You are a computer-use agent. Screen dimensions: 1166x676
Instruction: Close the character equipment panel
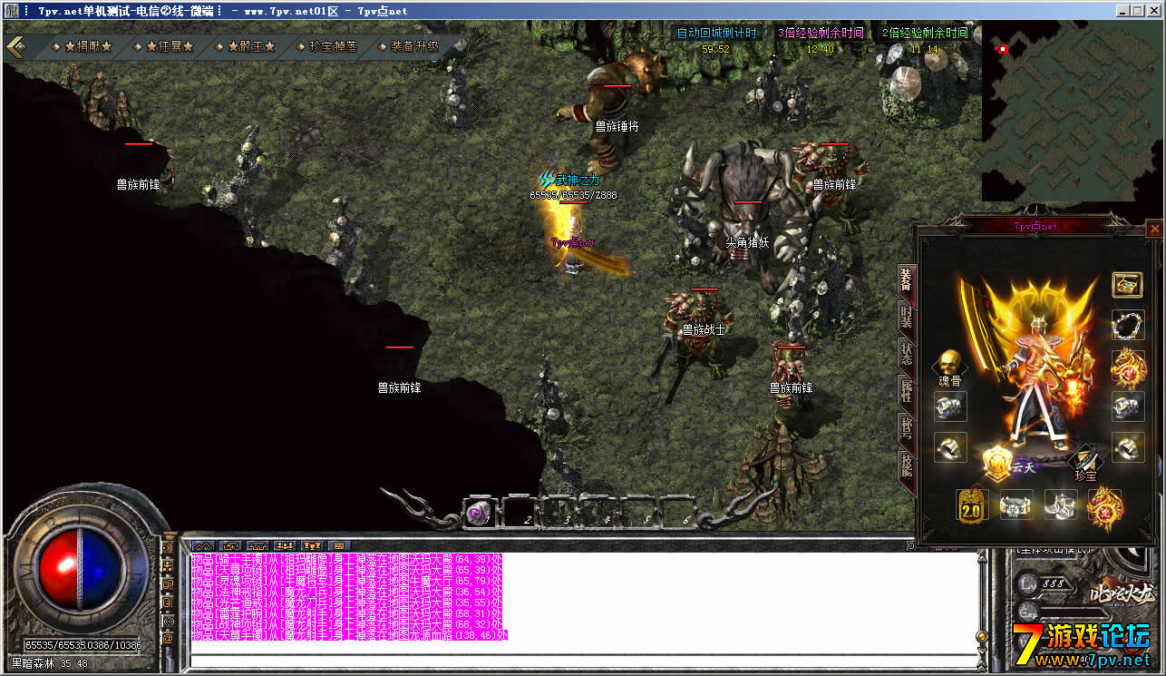[1154, 230]
